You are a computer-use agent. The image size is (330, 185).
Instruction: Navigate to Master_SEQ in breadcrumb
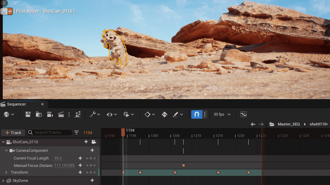point(289,124)
